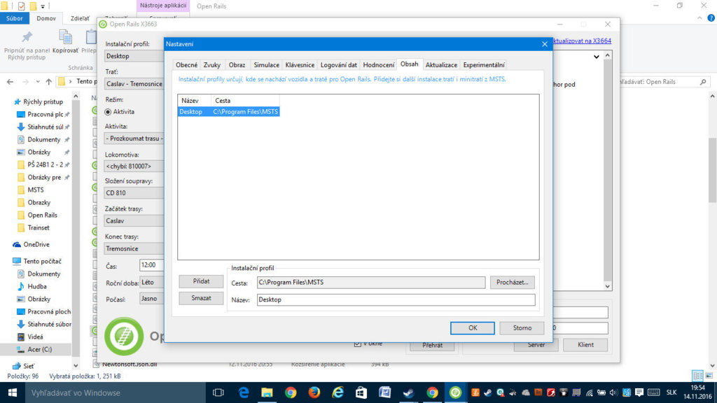Image resolution: width=717 pixels, height=403 pixels.
Task: Click the Task View taskbar button
Action: 218,393
